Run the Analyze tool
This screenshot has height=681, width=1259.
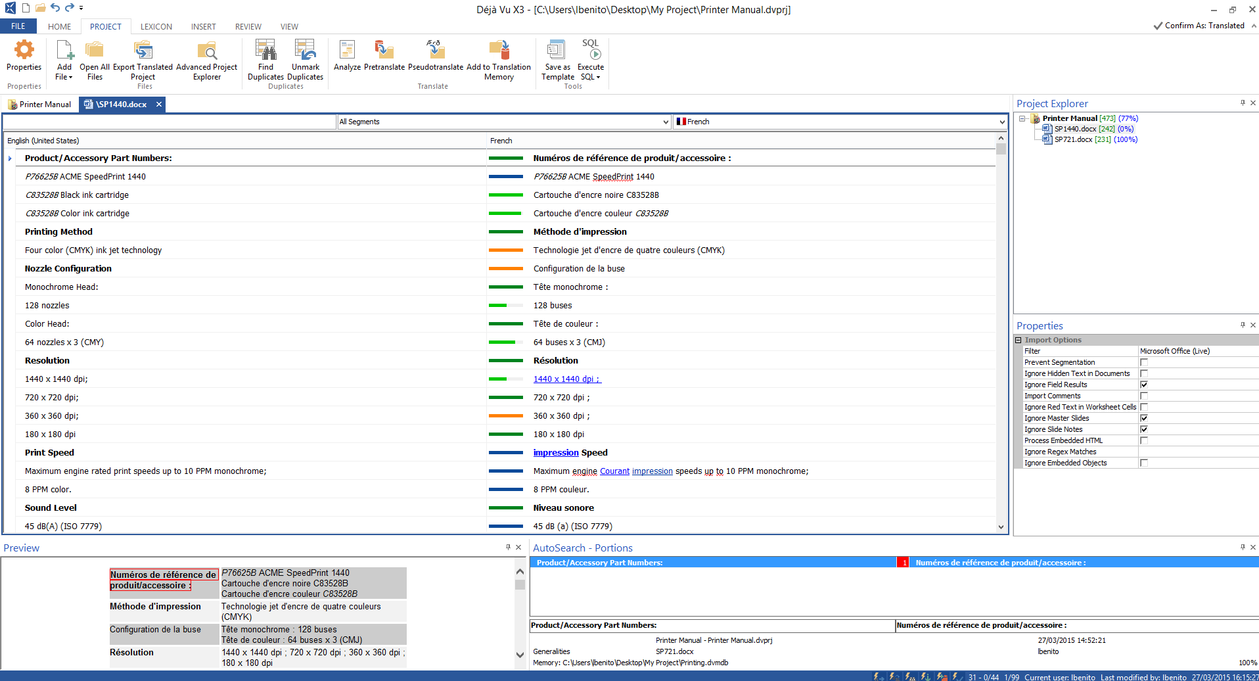tap(347, 51)
